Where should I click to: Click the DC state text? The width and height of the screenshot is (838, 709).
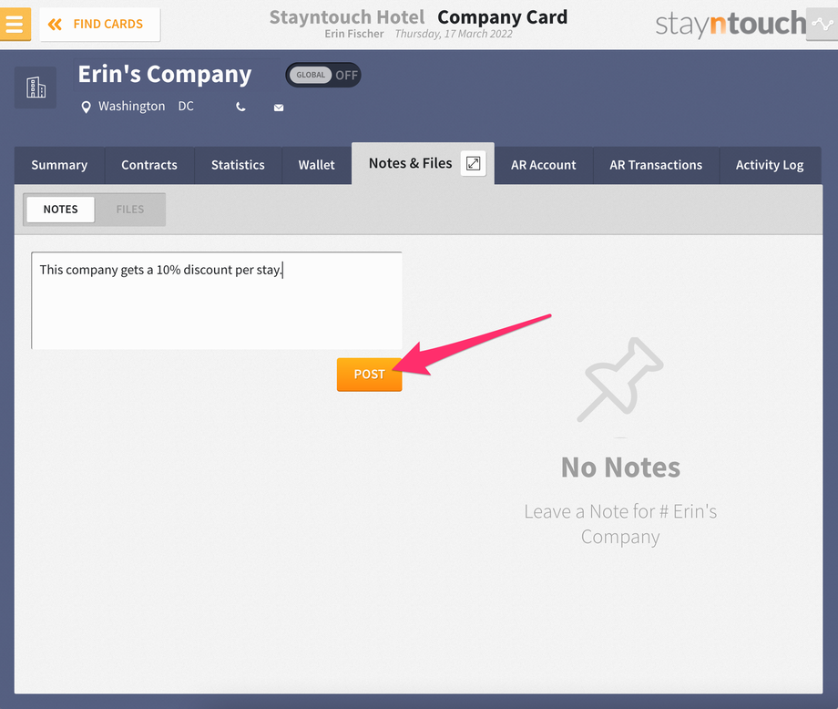click(186, 106)
